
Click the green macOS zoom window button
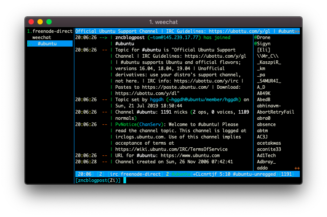[x=49, y=22]
